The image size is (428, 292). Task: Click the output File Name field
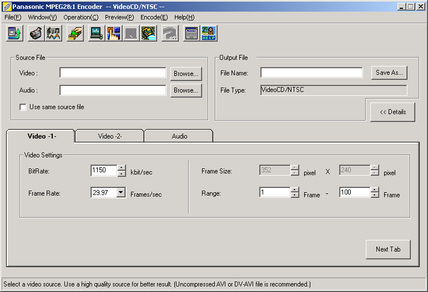click(311, 73)
